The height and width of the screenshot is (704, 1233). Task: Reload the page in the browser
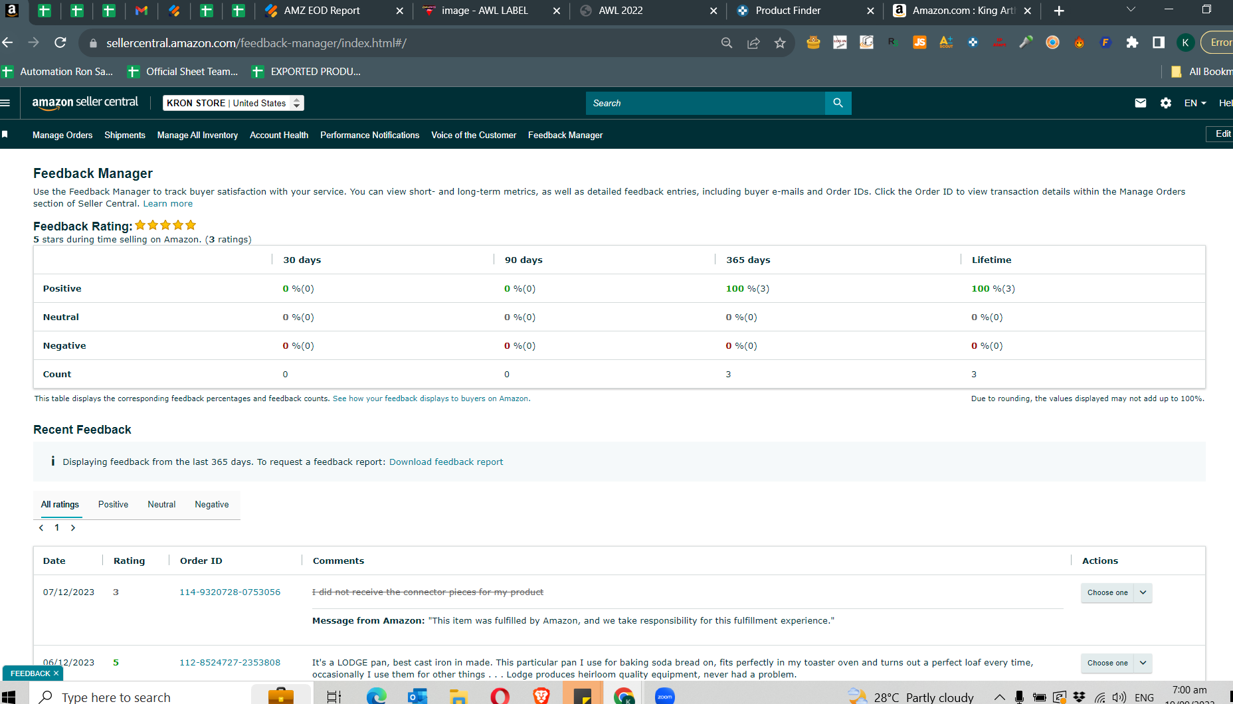click(60, 43)
